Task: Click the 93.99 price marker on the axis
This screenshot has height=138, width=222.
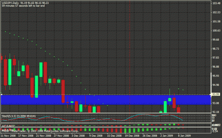Action: tap(216, 94)
